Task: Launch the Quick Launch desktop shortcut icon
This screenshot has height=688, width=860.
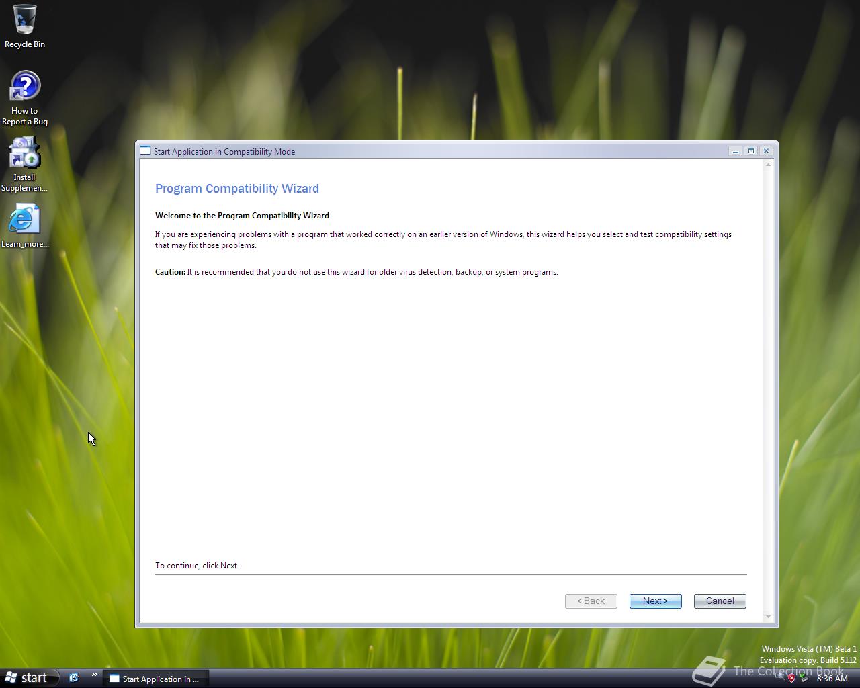Action: 74,678
